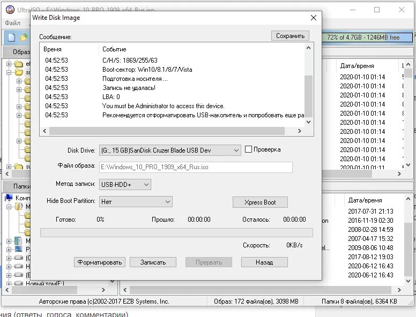Click the UltraISO app icon in title bar
The height and width of the screenshot is (317, 416).
click(x=10, y=10)
